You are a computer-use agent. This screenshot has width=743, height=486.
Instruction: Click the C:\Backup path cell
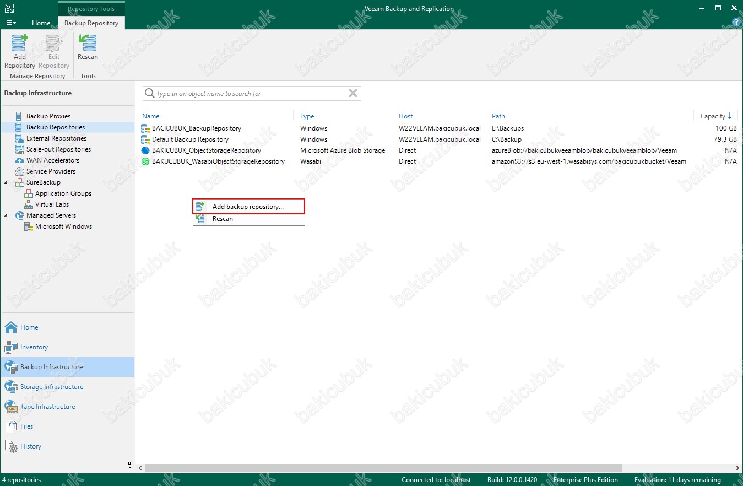pos(507,139)
